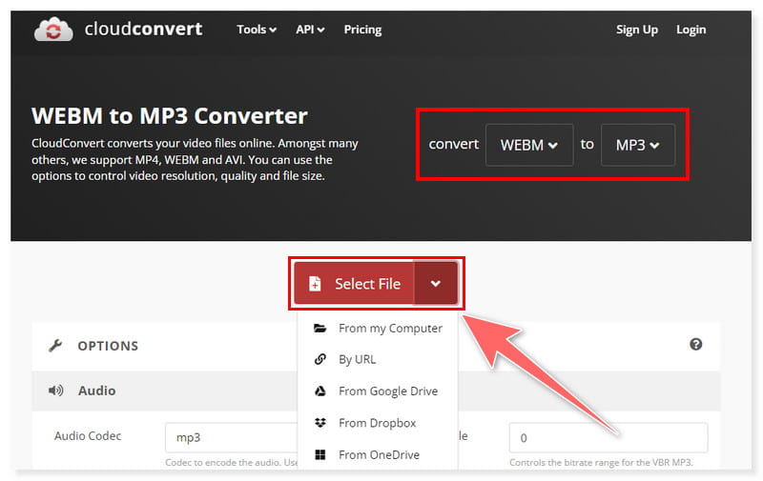
Task: Click the Google Drive triangle icon
Action: (x=320, y=391)
